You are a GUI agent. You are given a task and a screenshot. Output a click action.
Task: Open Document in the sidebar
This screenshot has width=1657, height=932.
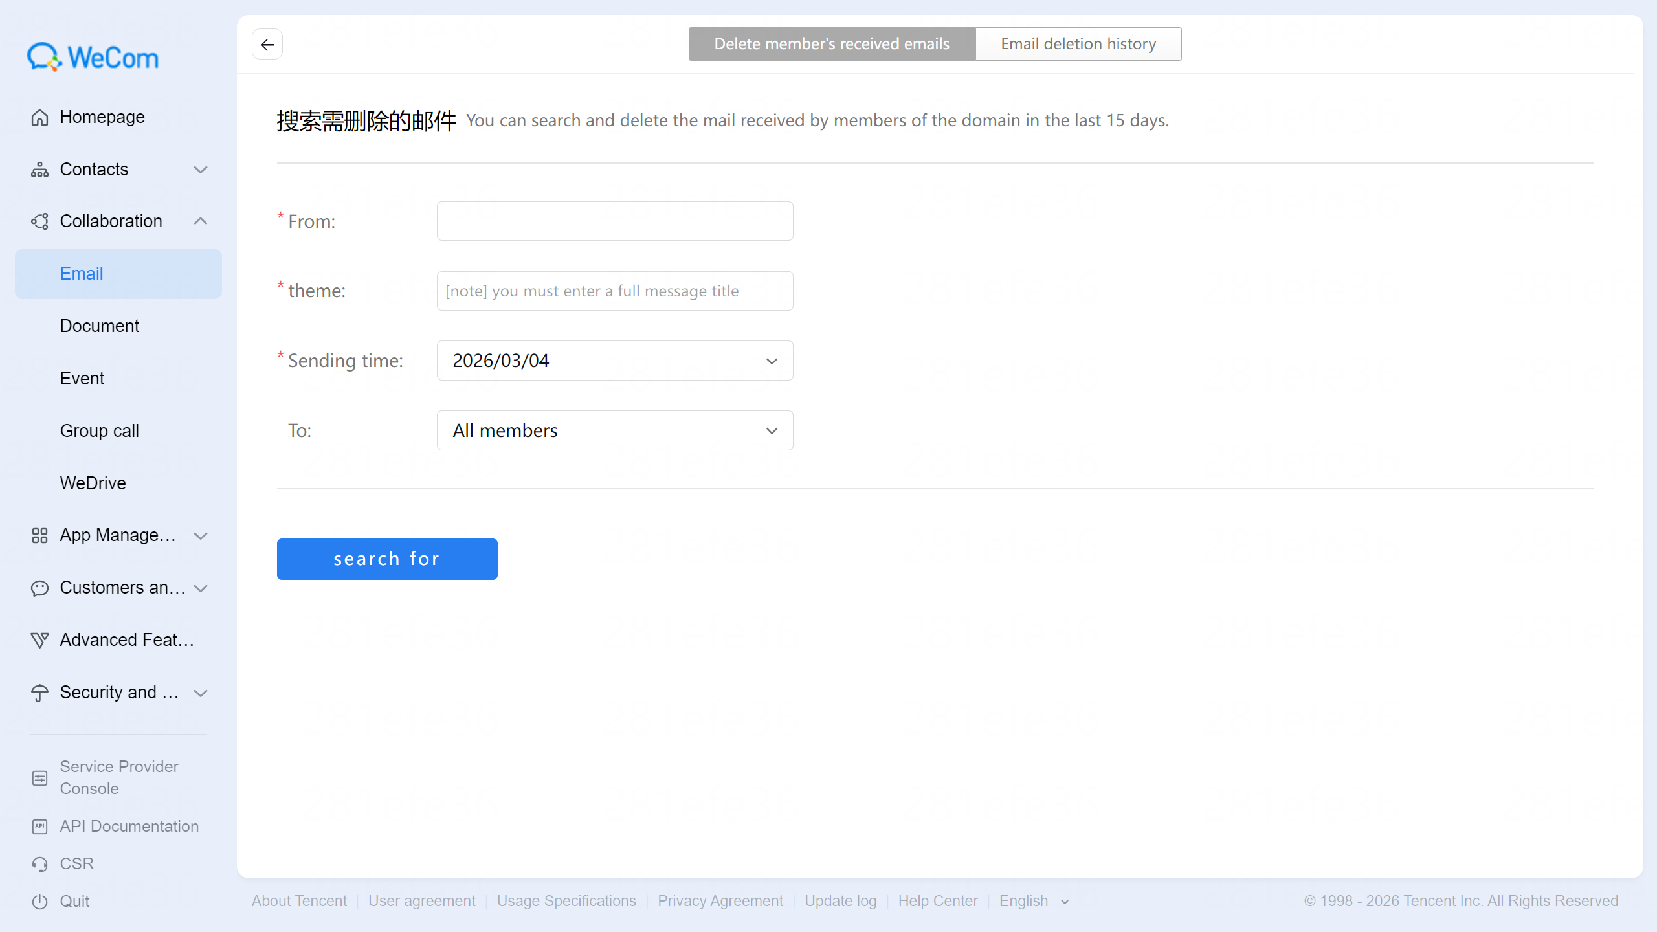pos(100,326)
